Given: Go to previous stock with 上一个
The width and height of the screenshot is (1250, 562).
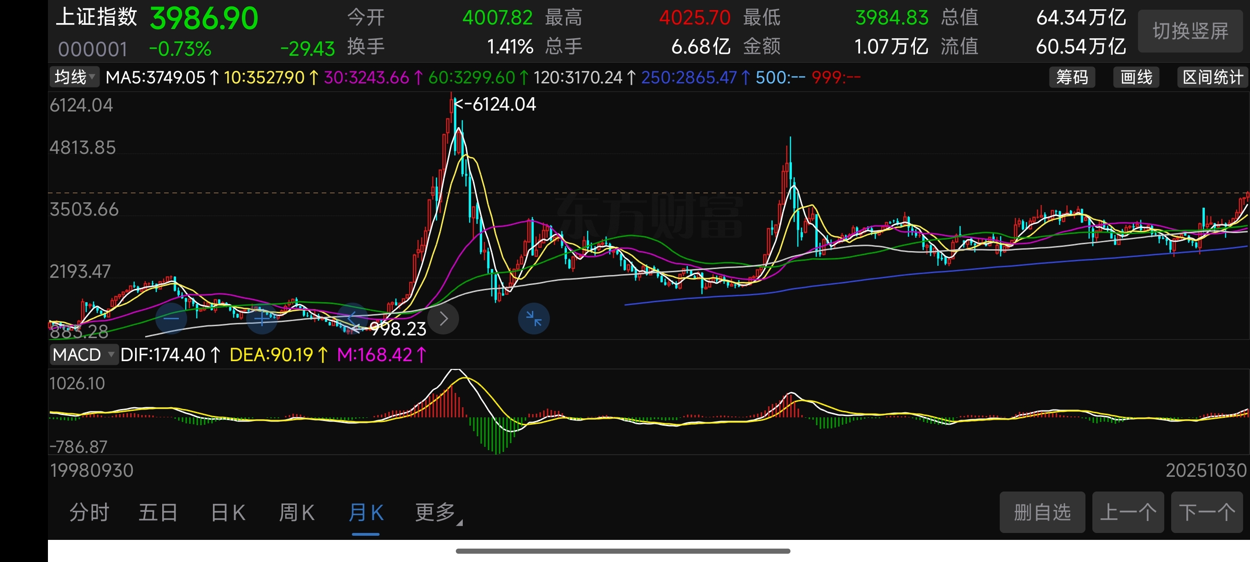Looking at the screenshot, I should [1127, 512].
